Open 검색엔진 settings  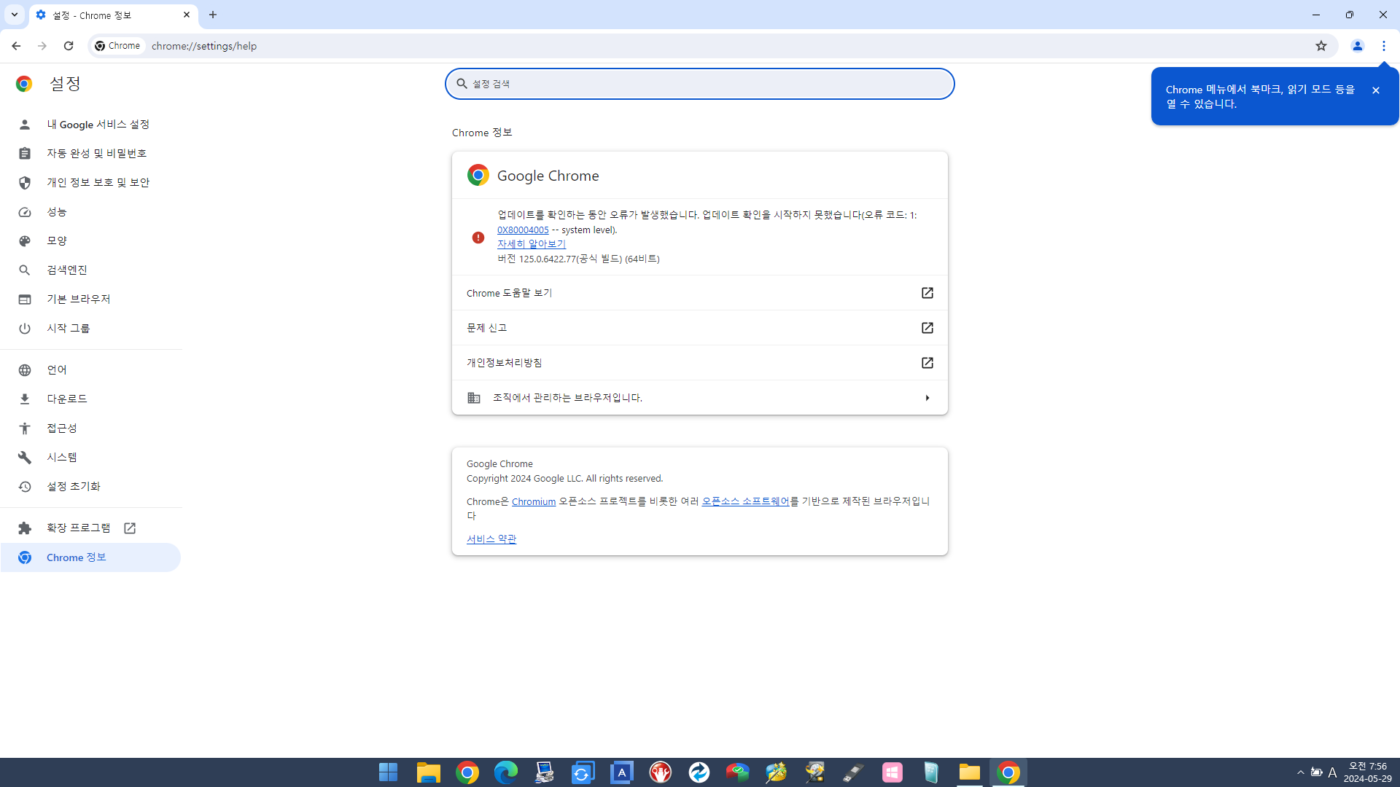pyautogui.click(x=90, y=270)
